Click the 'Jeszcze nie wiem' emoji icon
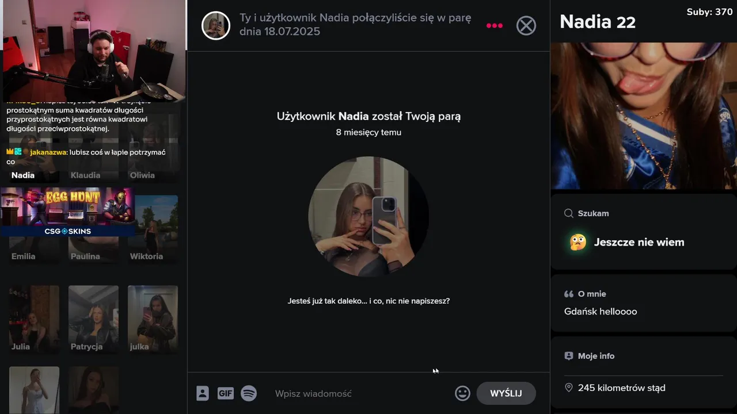Screen dimensions: 737x414 (x=578, y=242)
